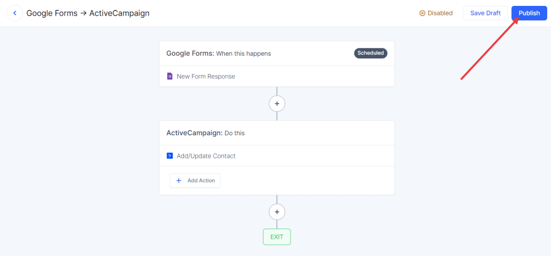Publish the Google Forms workflow
Viewport: 551px width, 256px height.
[x=529, y=13]
